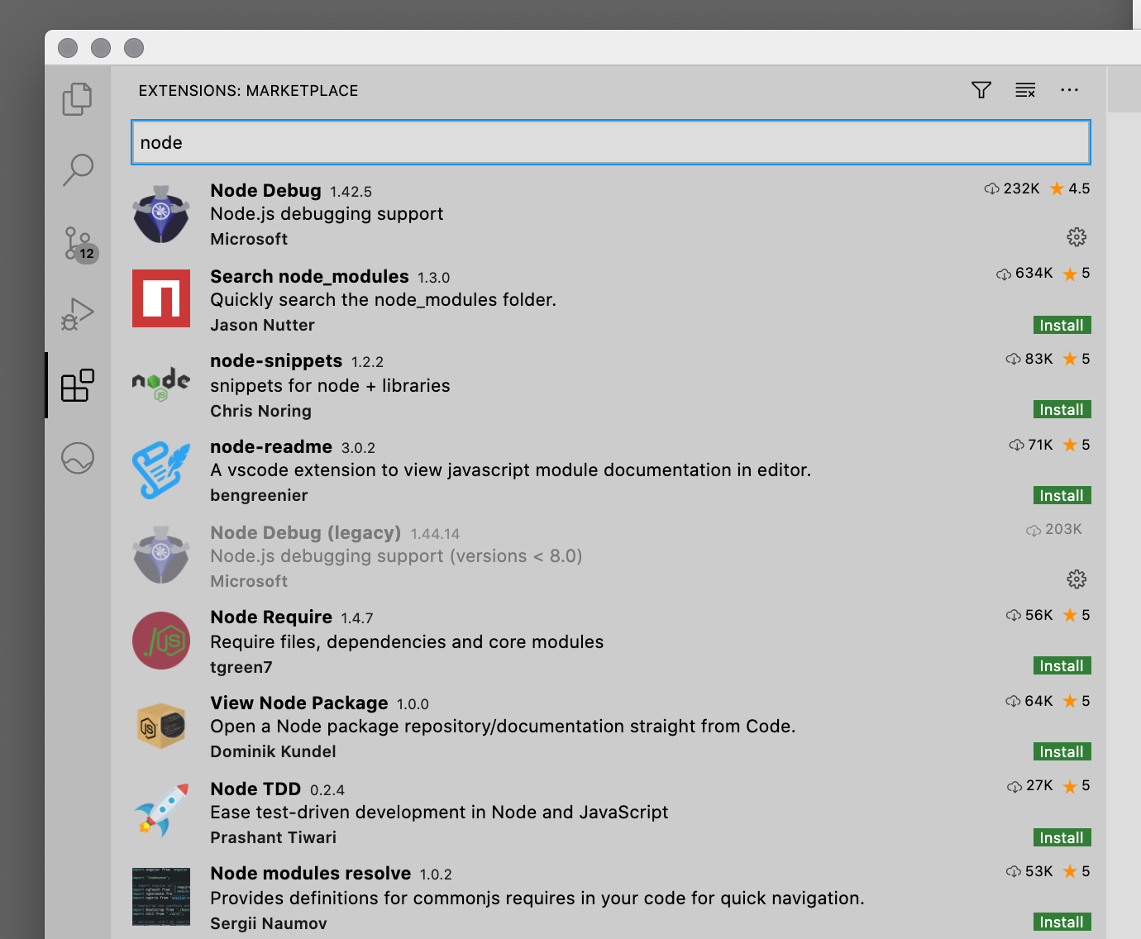1141x939 pixels.
Task: Click the 'Prashant Tiwari' publisher name
Action: pos(273,838)
